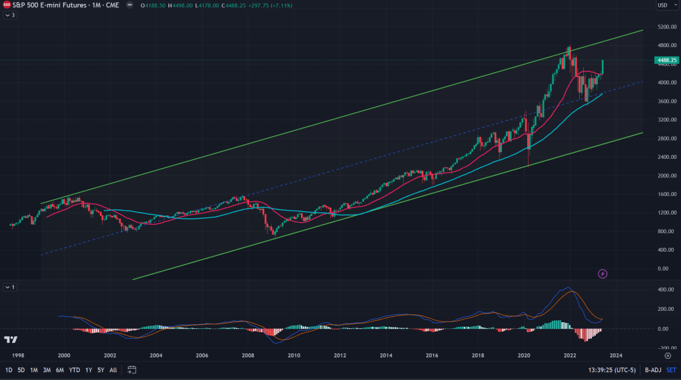Expand the lower pane indicator legend

pos(9,287)
